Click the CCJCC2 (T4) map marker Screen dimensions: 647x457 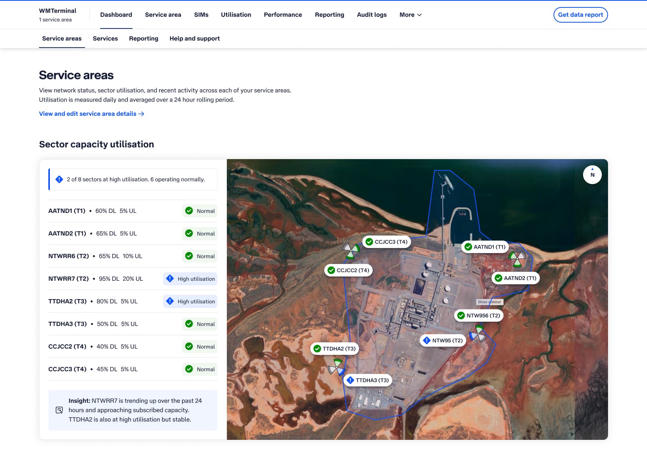pyautogui.click(x=348, y=270)
